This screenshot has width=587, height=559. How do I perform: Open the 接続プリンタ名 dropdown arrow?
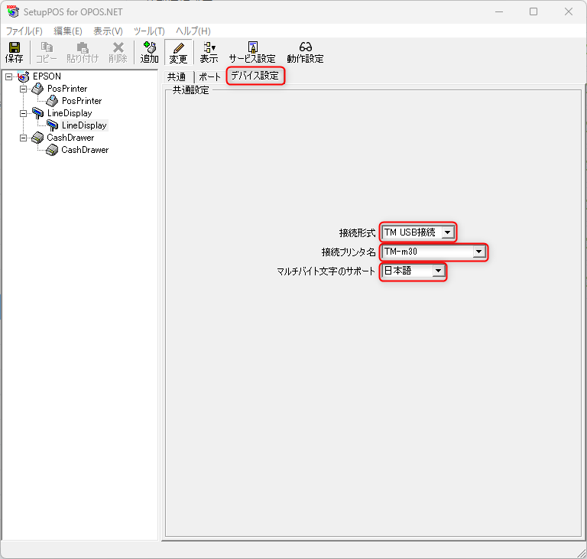click(x=479, y=252)
